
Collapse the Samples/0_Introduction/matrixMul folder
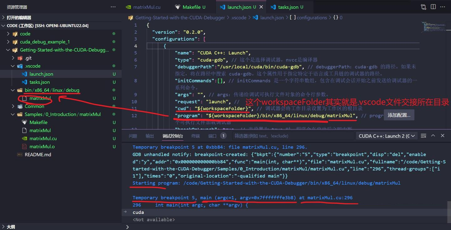(13, 114)
